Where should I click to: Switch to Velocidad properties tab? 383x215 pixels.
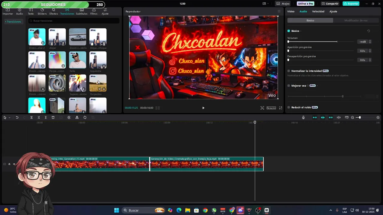(x=318, y=11)
